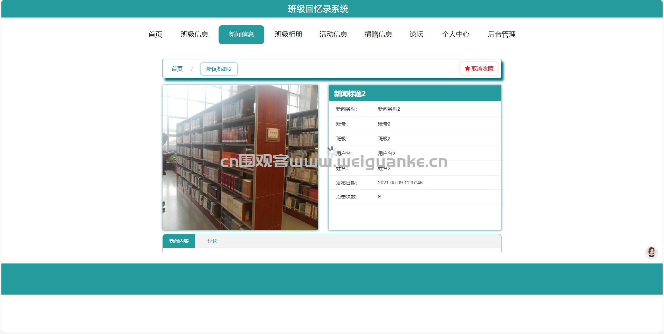This screenshot has width=664, height=334.
Task: Click the 发布日期: label
Action: point(347,183)
